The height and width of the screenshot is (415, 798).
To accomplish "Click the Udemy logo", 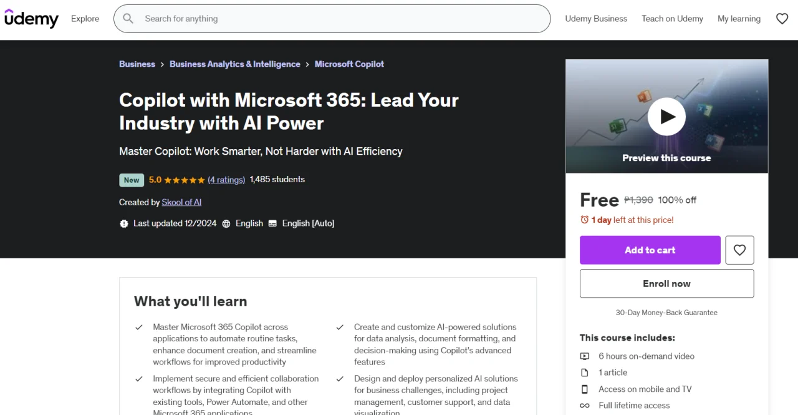I will 31,19.
